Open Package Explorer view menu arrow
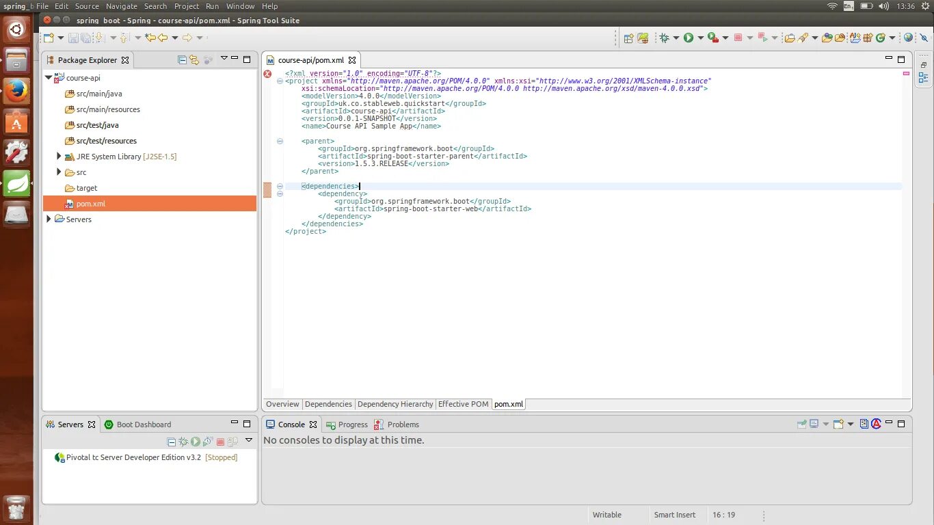The width and height of the screenshot is (934, 525). 224,59
